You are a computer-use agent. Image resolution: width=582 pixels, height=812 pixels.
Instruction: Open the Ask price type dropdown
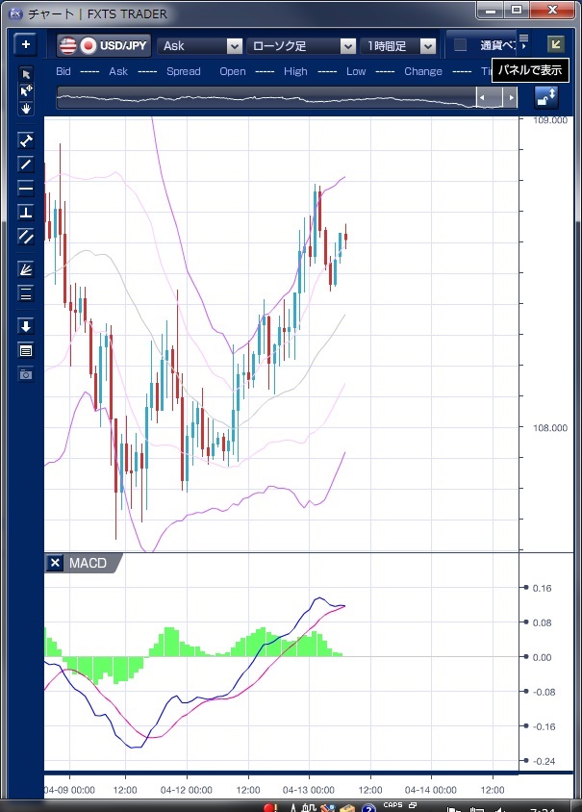pos(201,46)
